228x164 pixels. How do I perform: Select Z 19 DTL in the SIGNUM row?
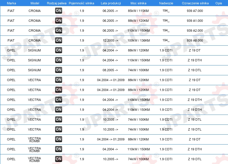194,70
